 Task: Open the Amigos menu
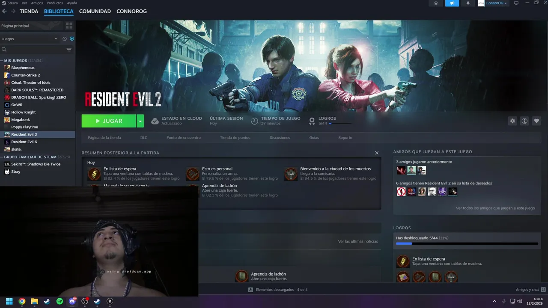[37, 3]
